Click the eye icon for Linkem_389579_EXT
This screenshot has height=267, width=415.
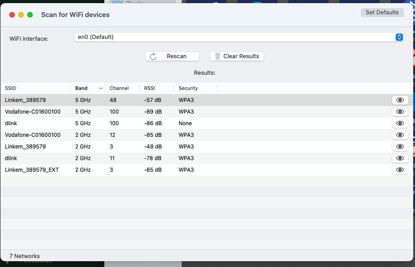(x=400, y=170)
